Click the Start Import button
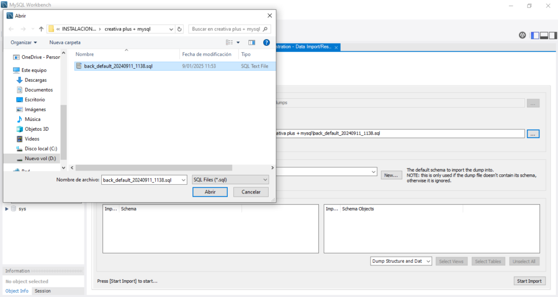Viewport: 558px width, 297px height. point(529,281)
